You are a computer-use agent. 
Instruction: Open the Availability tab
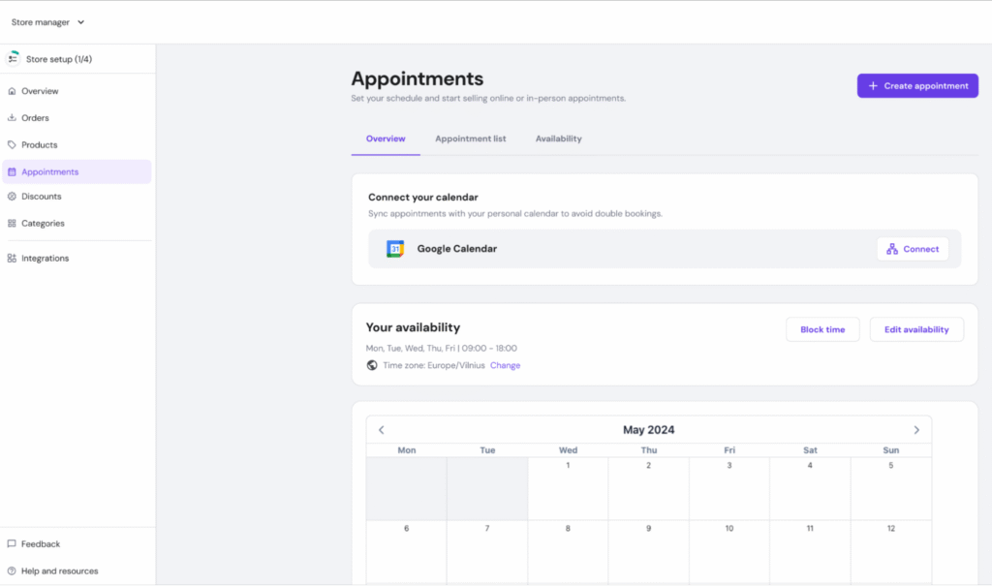click(558, 139)
